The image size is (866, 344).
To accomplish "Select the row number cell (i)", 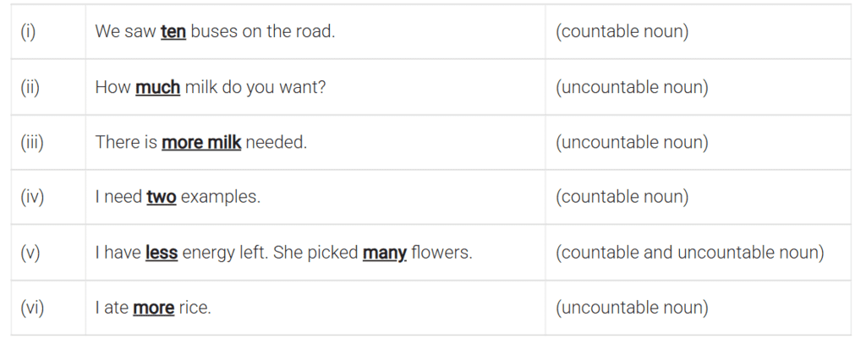I will [x=48, y=31].
